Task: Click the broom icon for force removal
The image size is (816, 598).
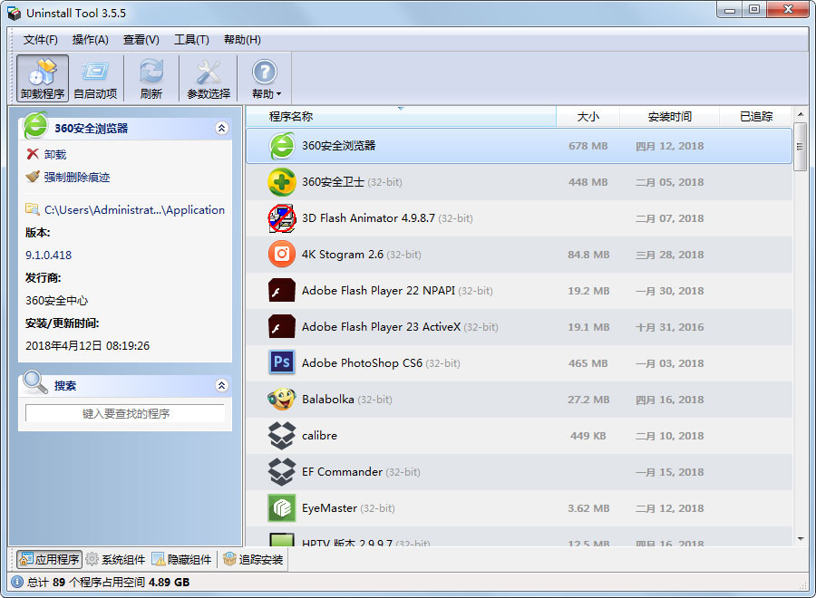Action: click(x=33, y=177)
